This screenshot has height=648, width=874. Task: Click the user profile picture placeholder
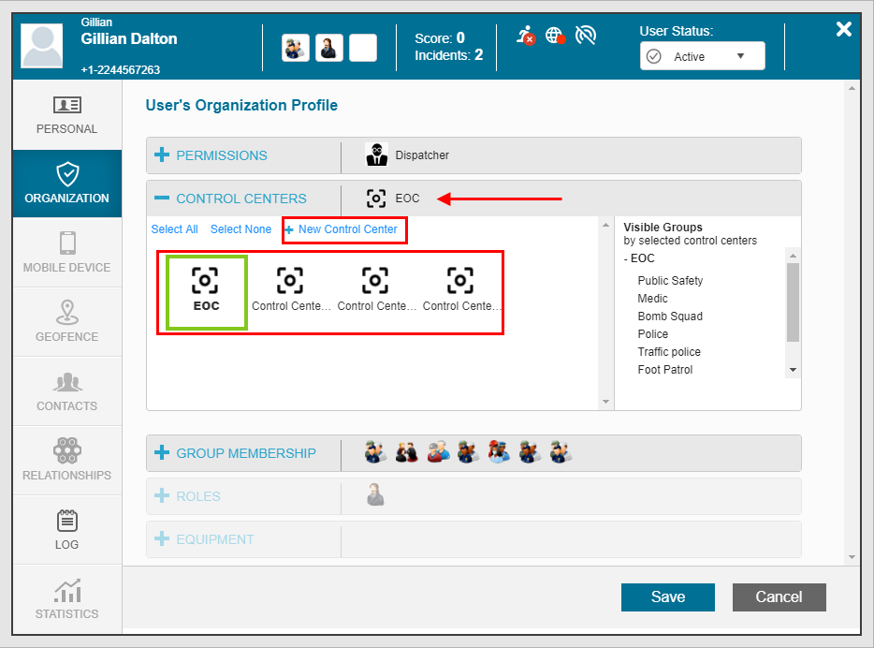(42, 47)
